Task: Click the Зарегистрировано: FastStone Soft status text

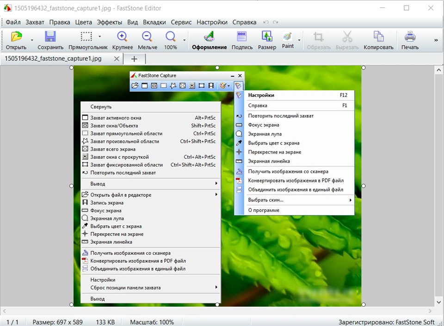Action: (x=387, y=322)
